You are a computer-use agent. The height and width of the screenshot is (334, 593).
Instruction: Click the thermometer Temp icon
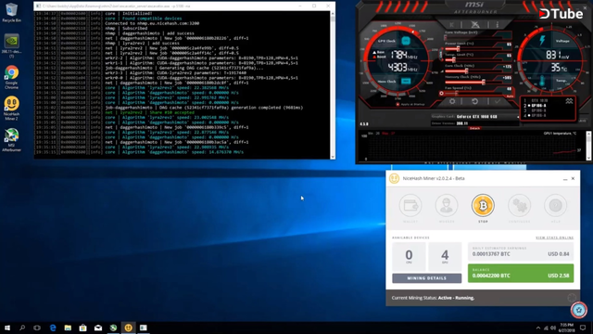[x=542, y=81]
